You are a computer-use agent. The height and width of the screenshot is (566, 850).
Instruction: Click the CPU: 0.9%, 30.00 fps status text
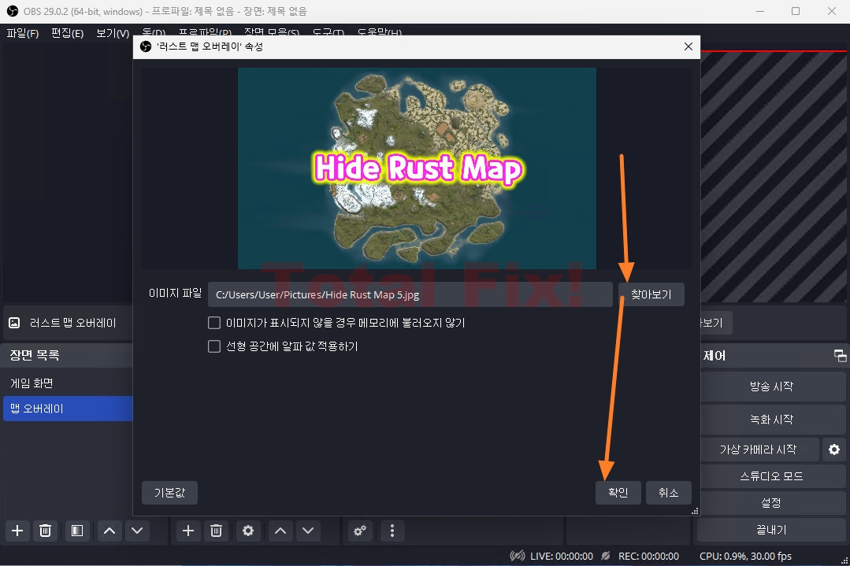[745, 557]
